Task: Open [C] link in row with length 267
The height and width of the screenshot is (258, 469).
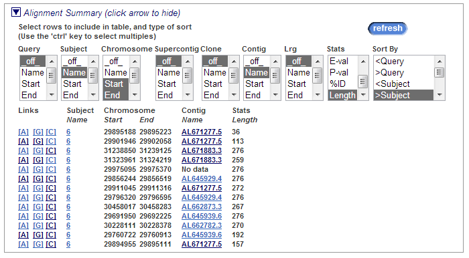Action: (x=51, y=207)
